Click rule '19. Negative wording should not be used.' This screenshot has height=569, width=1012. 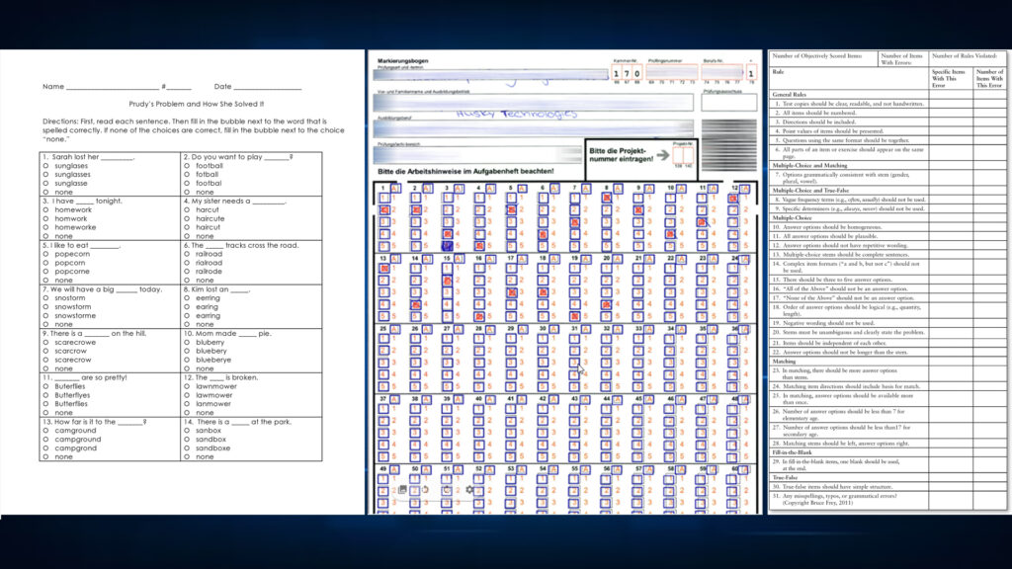coord(824,323)
